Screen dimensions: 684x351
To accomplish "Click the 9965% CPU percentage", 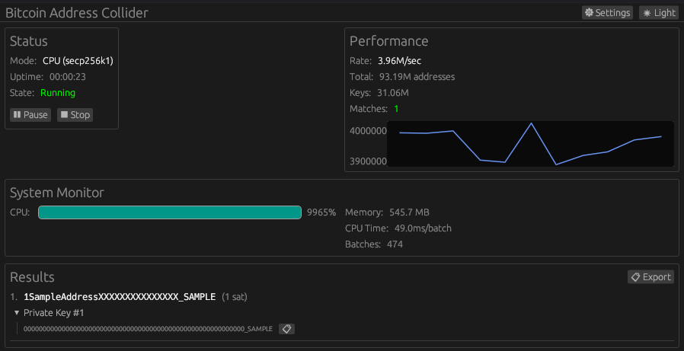I will pos(321,212).
